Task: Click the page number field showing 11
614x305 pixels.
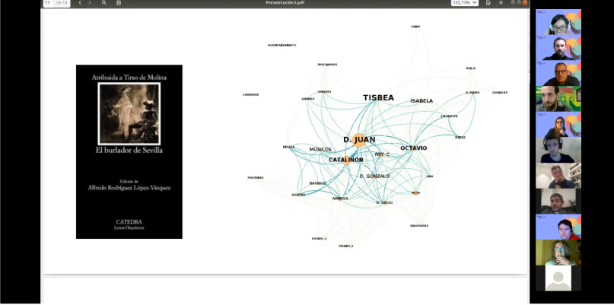Action: coord(49,3)
